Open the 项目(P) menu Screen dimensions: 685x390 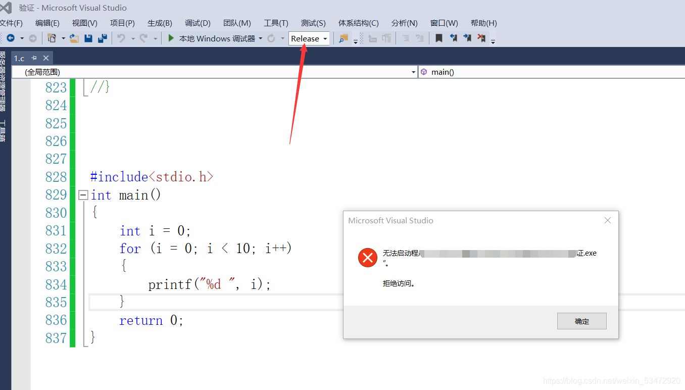122,23
